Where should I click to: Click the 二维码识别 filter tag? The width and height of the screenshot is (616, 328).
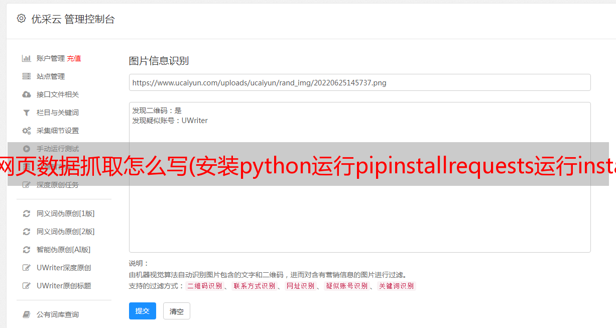pos(204,286)
